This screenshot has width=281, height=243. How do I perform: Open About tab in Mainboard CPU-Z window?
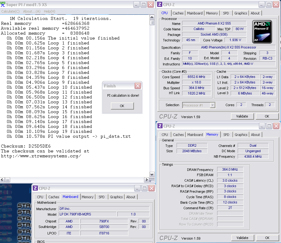[131, 197]
